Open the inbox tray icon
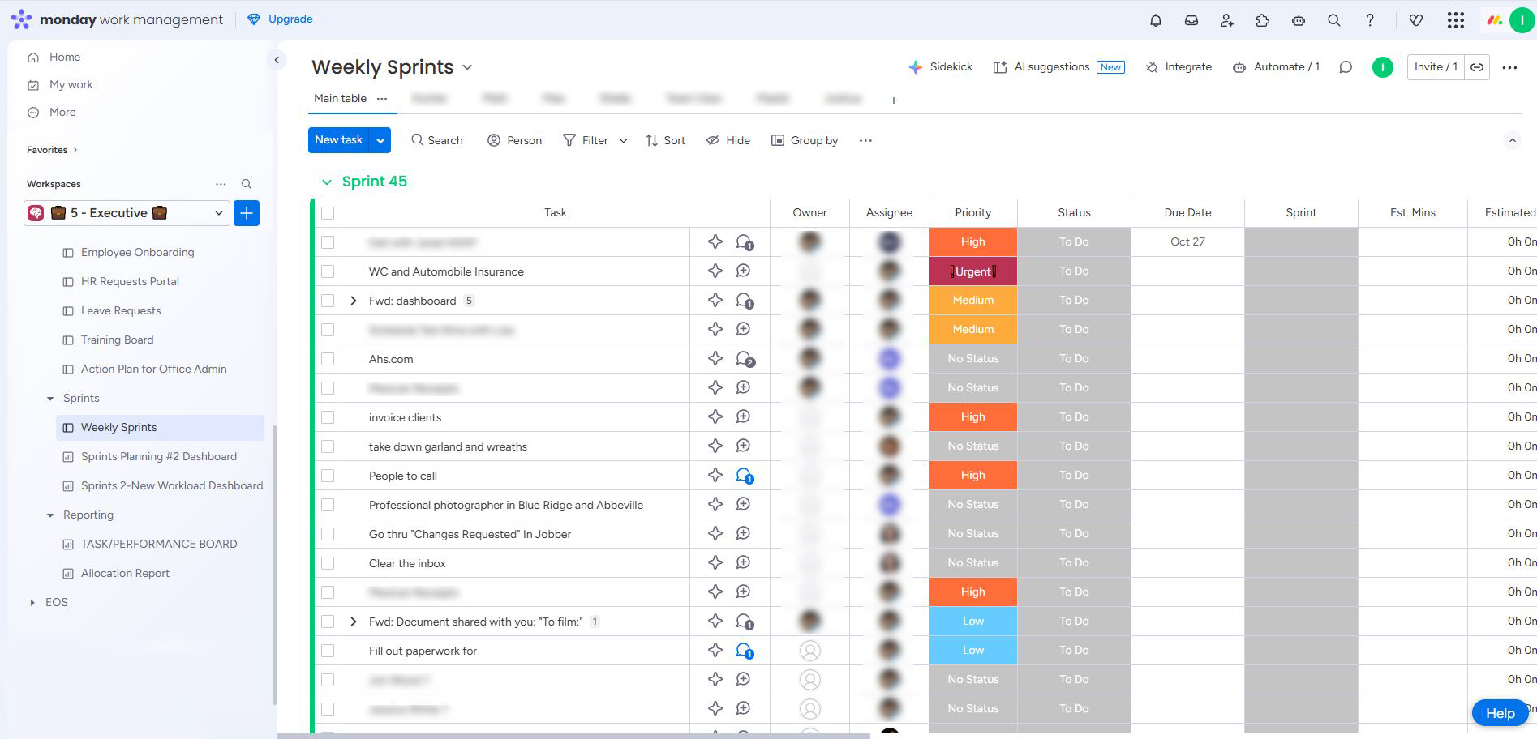1537x739 pixels. tap(1191, 20)
